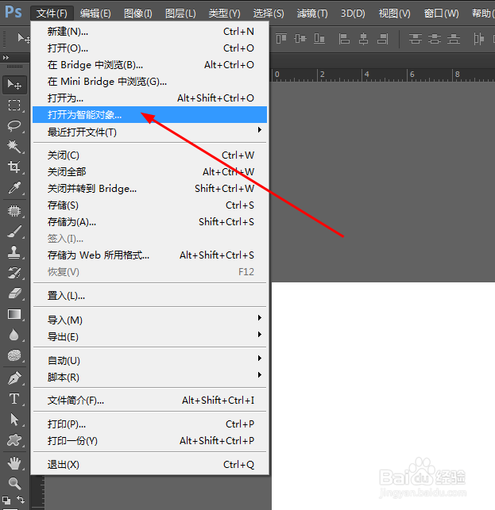Choose 存储为(A)... entry

150,222
